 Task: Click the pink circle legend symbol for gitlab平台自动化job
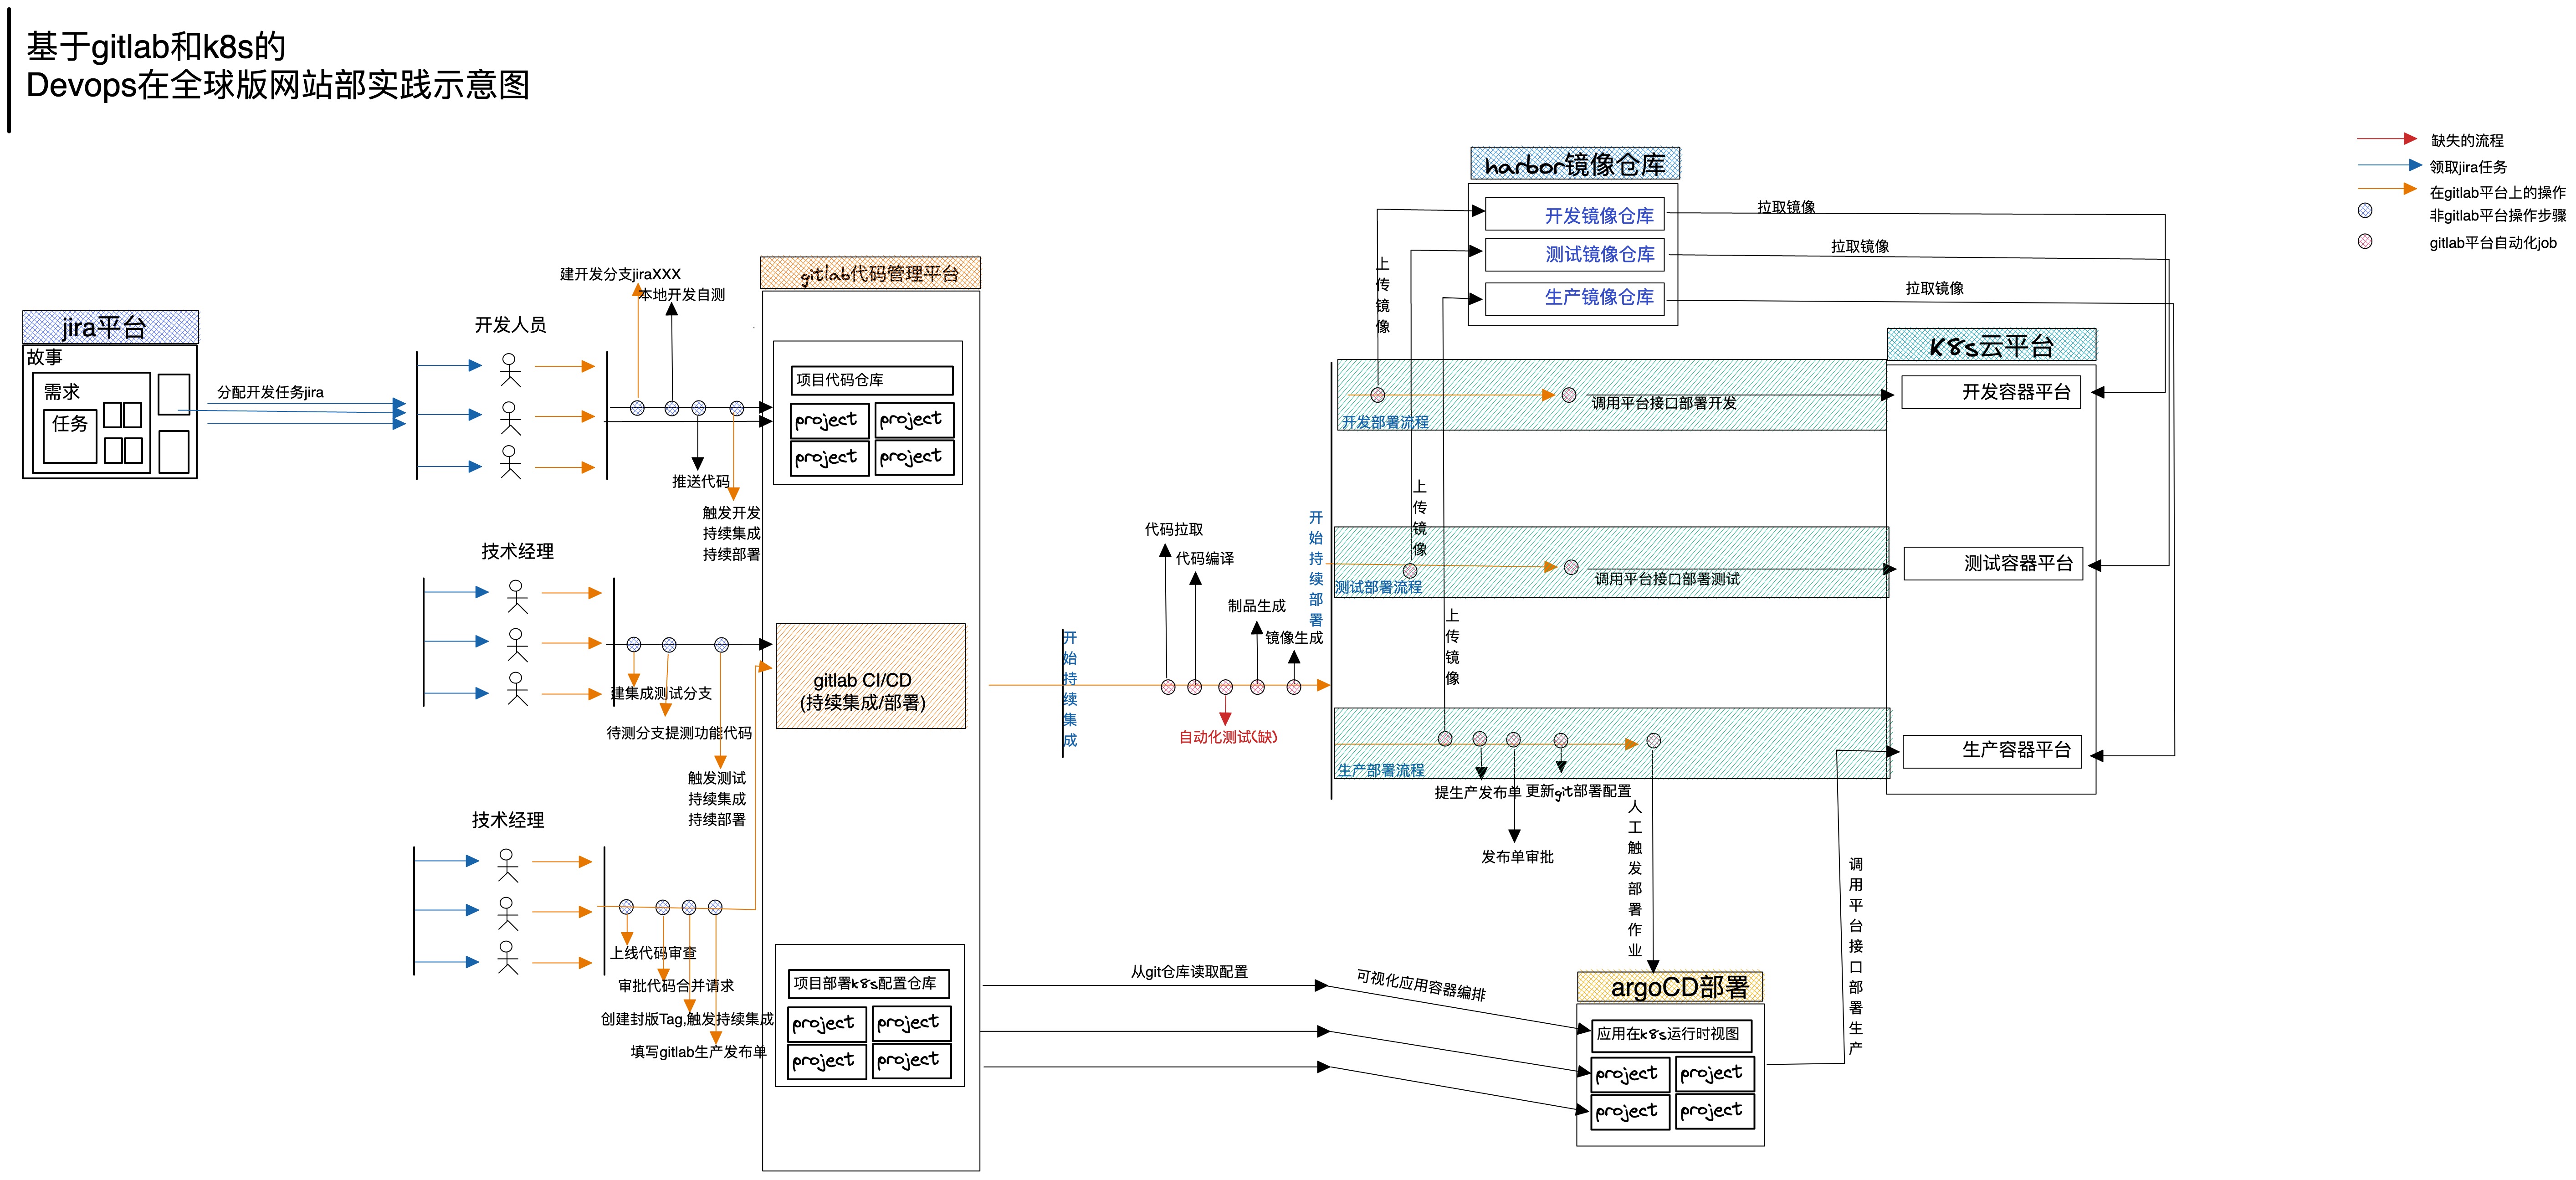point(2365,241)
